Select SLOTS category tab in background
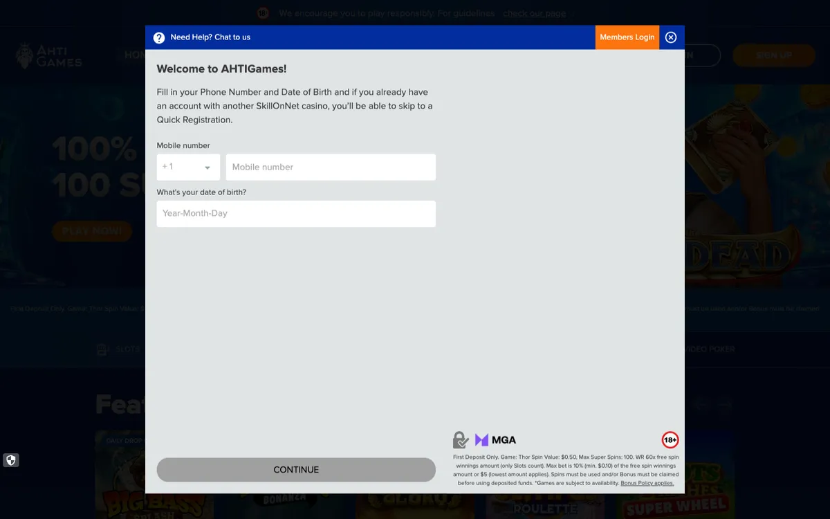This screenshot has height=519, width=830. pyautogui.click(x=119, y=349)
